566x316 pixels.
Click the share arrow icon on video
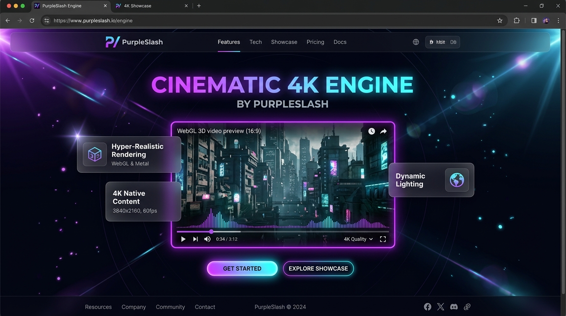coord(383,131)
